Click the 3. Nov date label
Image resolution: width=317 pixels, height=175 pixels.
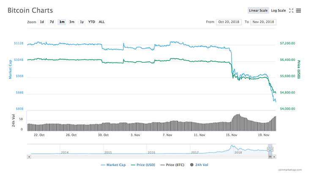point(135,135)
